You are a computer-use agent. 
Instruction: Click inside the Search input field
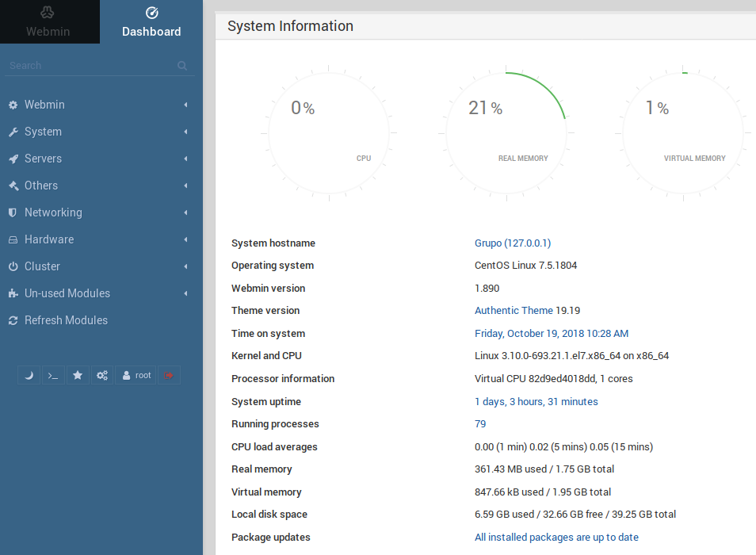tap(87, 66)
